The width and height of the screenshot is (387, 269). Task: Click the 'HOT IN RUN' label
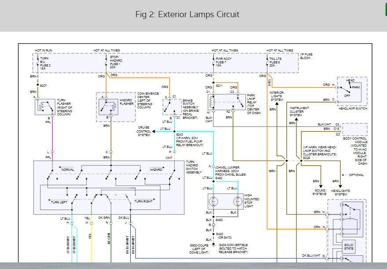(x=44, y=50)
